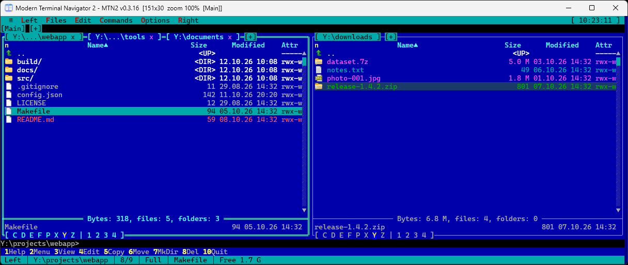Sort downloads panel by Attr column
Image resolution: width=628 pixels, height=265 pixels.
coord(604,45)
